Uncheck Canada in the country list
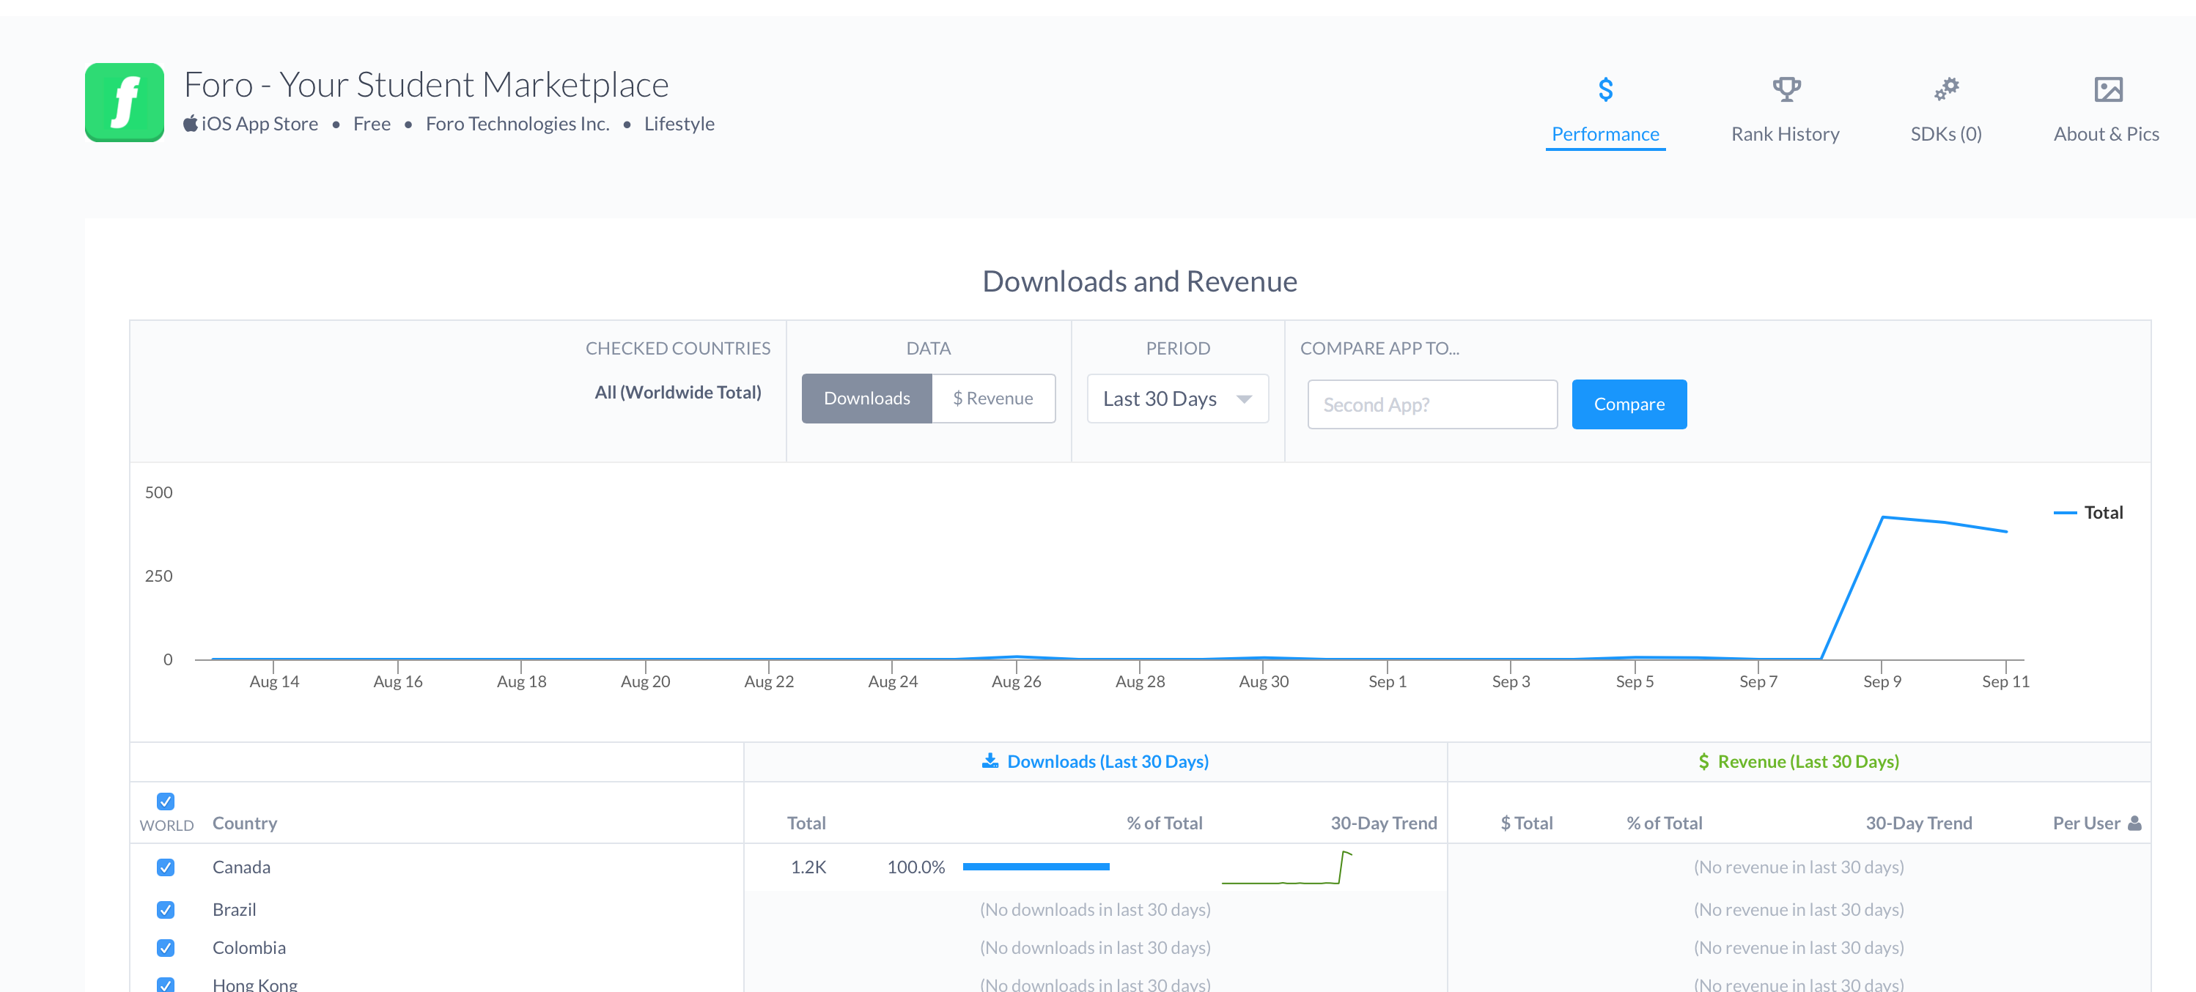 166,867
